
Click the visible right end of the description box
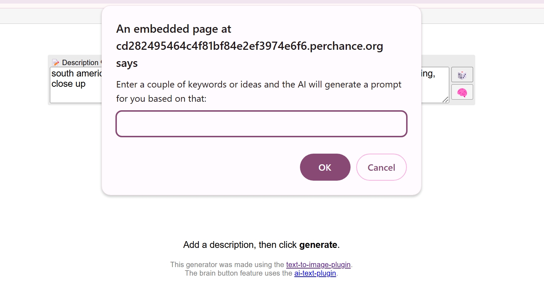[x=435, y=85]
